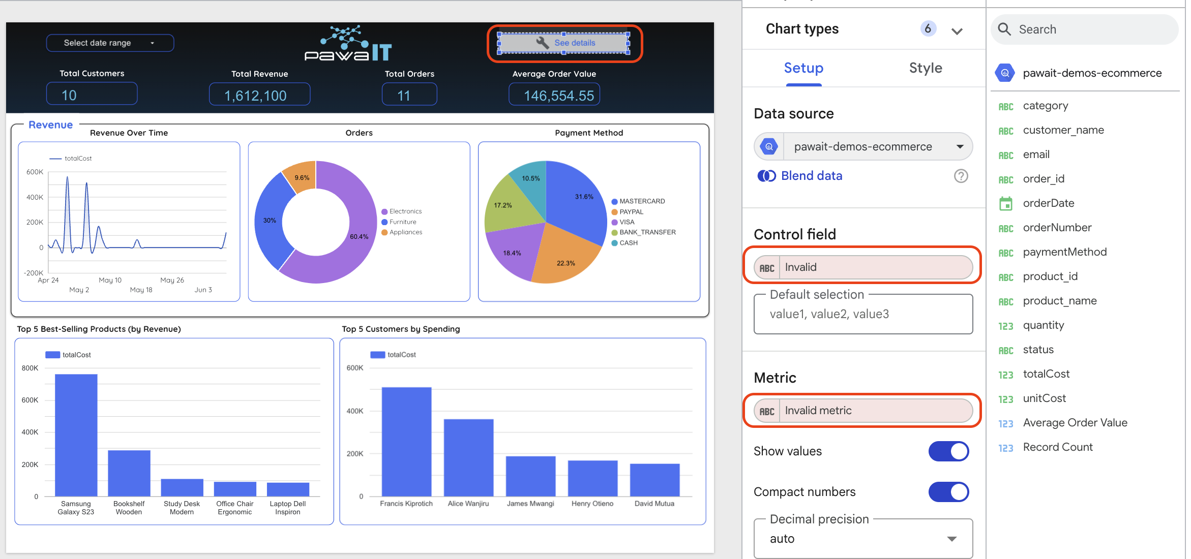Click the hexagon icon beside pawait-demos-ecommerce data source
The height and width of the screenshot is (559, 1191).
coord(768,146)
